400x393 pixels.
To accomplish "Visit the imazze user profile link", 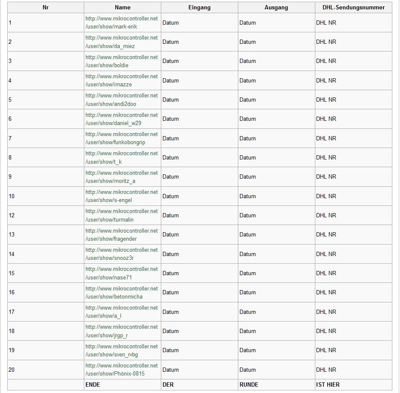I will (122, 80).
